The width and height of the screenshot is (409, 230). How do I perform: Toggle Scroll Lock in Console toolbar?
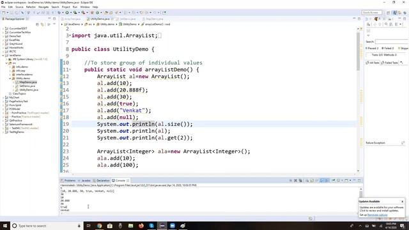(312, 180)
